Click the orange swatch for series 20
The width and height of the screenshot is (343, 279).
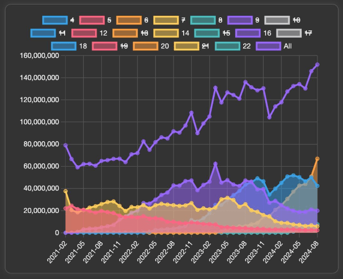pyautogui.click(x=145, y=46)
